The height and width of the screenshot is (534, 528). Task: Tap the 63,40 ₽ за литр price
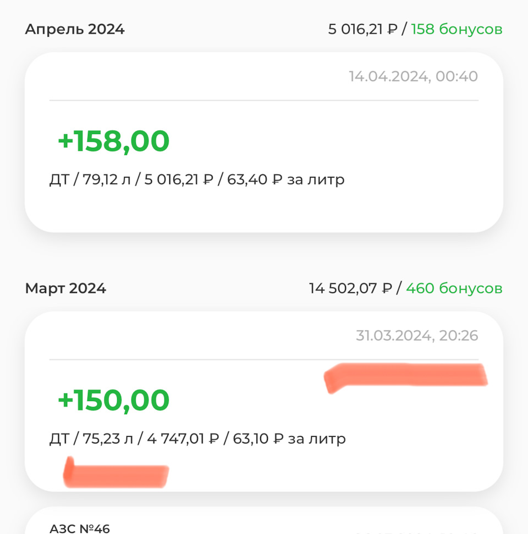coord(285,180)
